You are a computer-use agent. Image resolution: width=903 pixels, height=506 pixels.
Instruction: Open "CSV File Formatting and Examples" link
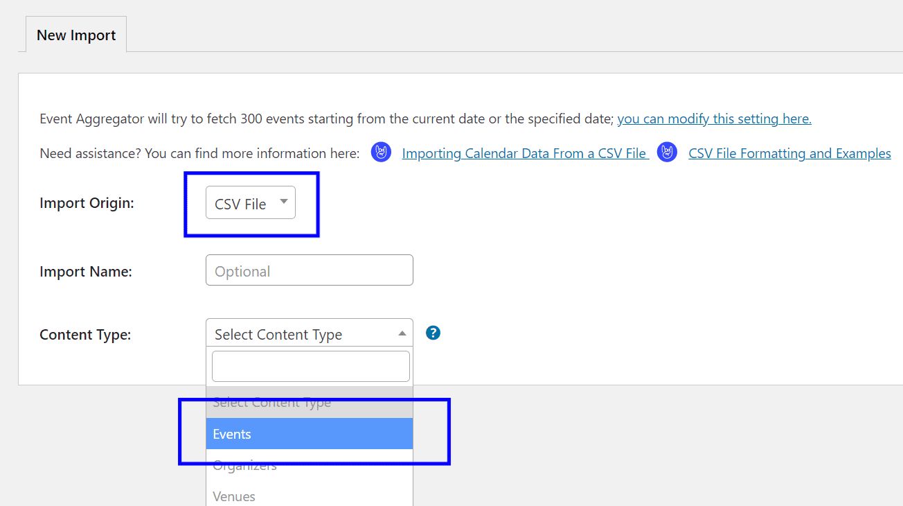789,153
